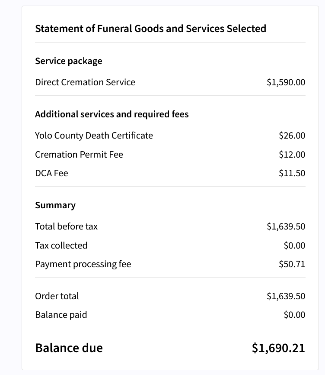Click the $12.00 permit fee amount
The height and width of the screenshot is (375, 325).
pyautogui.click(x=292, y=155)
